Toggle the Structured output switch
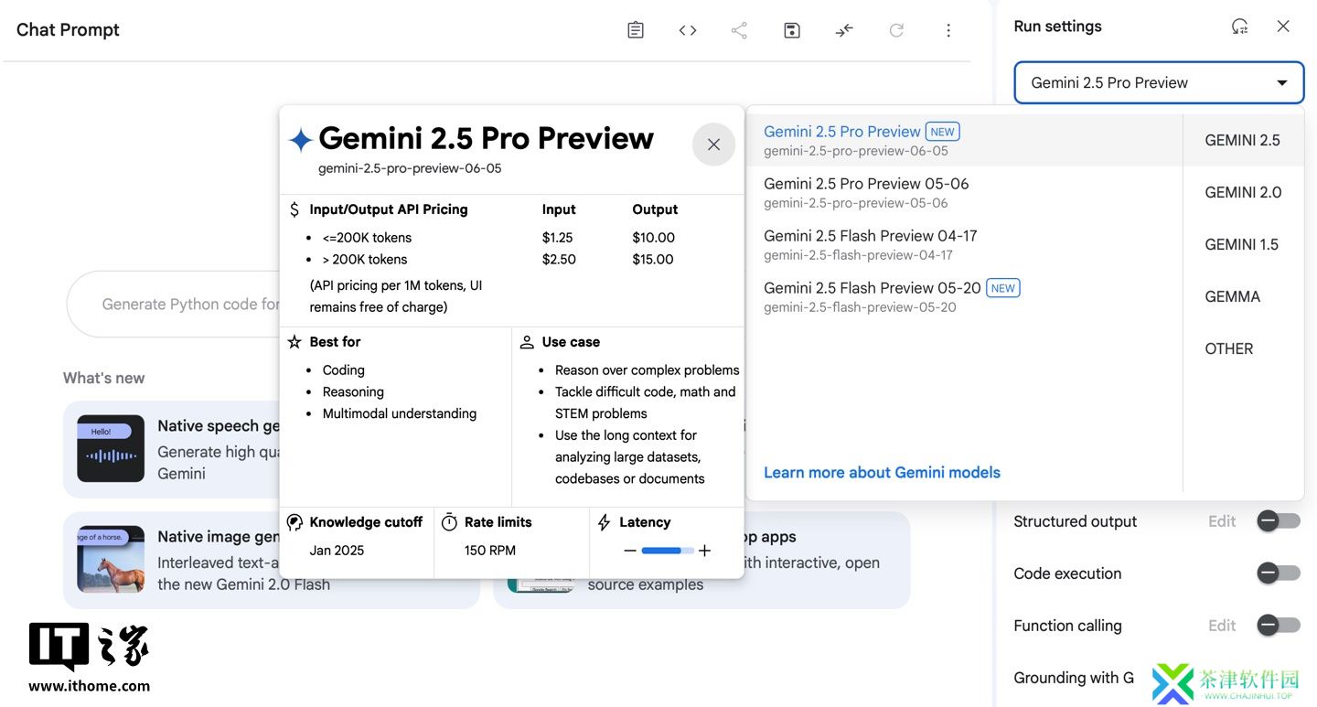Viewport: 1317px width, 707px height. point(1279,521)
